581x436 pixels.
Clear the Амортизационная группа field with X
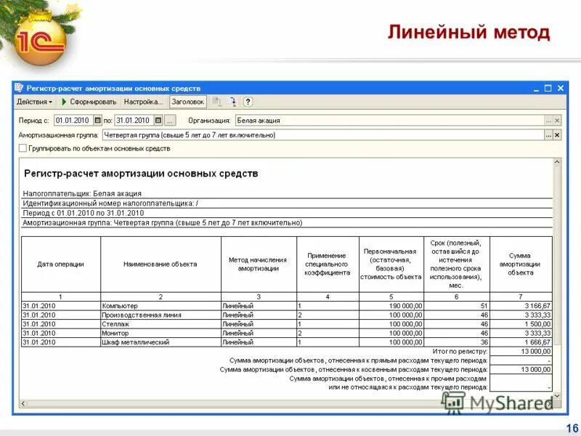coord(557,135)
